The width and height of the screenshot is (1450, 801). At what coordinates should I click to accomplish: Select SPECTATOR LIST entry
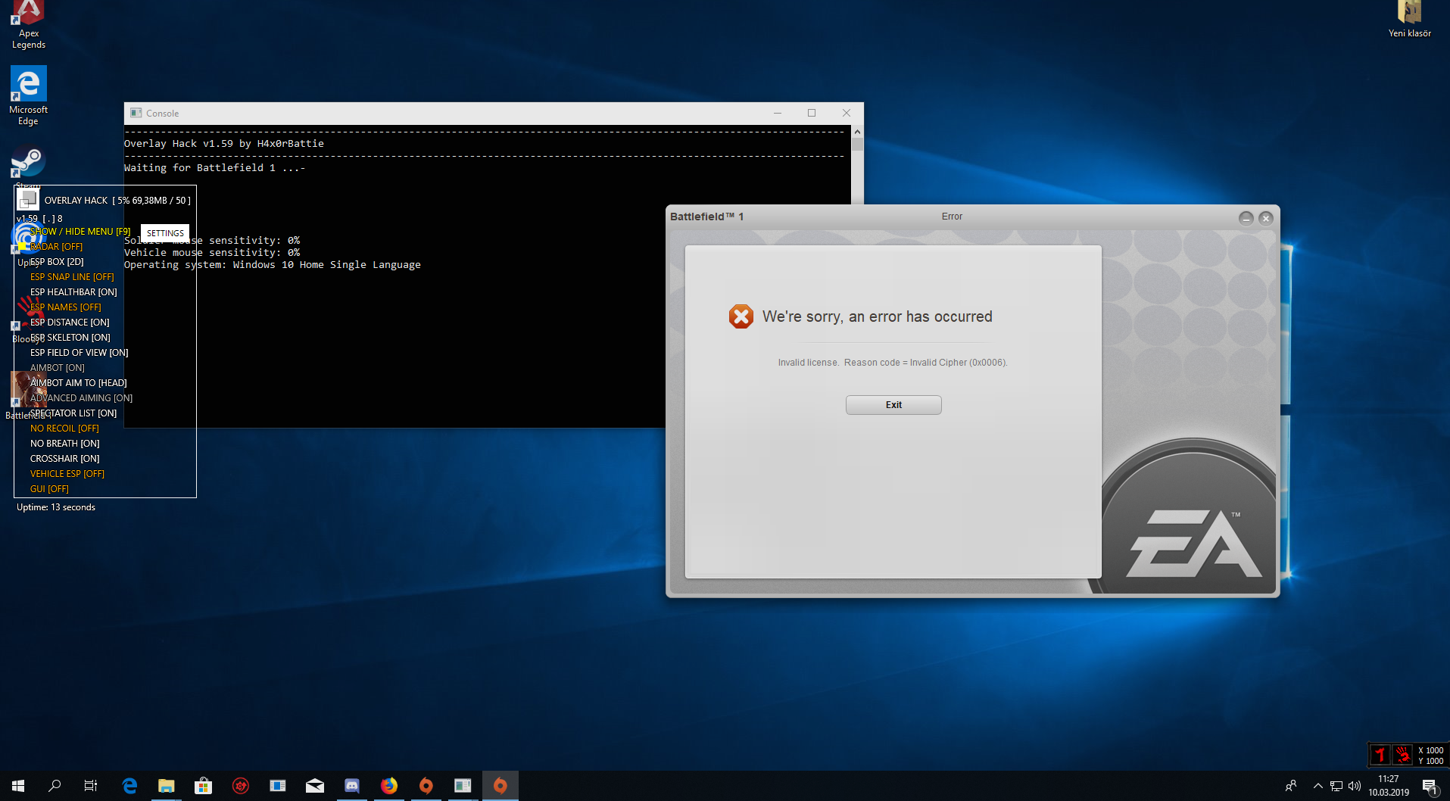tap(73, 413)
